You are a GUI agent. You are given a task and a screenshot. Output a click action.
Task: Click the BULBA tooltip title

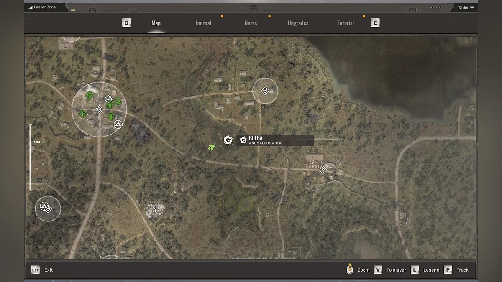[256, 138]
